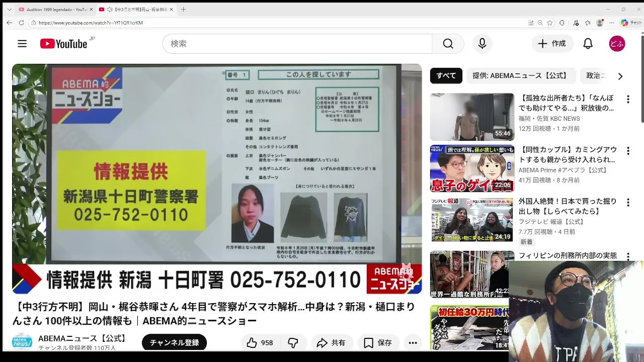Open Edge settings and more menu
The width and height of the screenshot is (644, 362).
[612, 23]
